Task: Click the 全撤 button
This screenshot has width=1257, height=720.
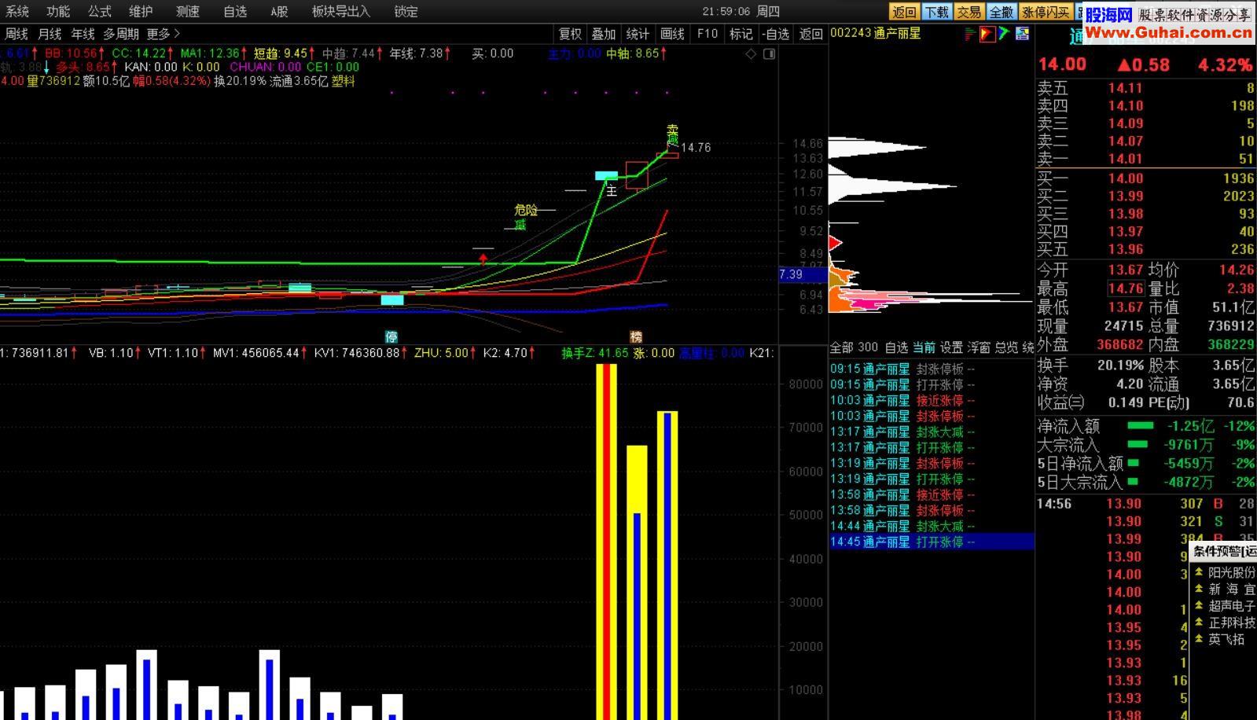Action: 1002,12
